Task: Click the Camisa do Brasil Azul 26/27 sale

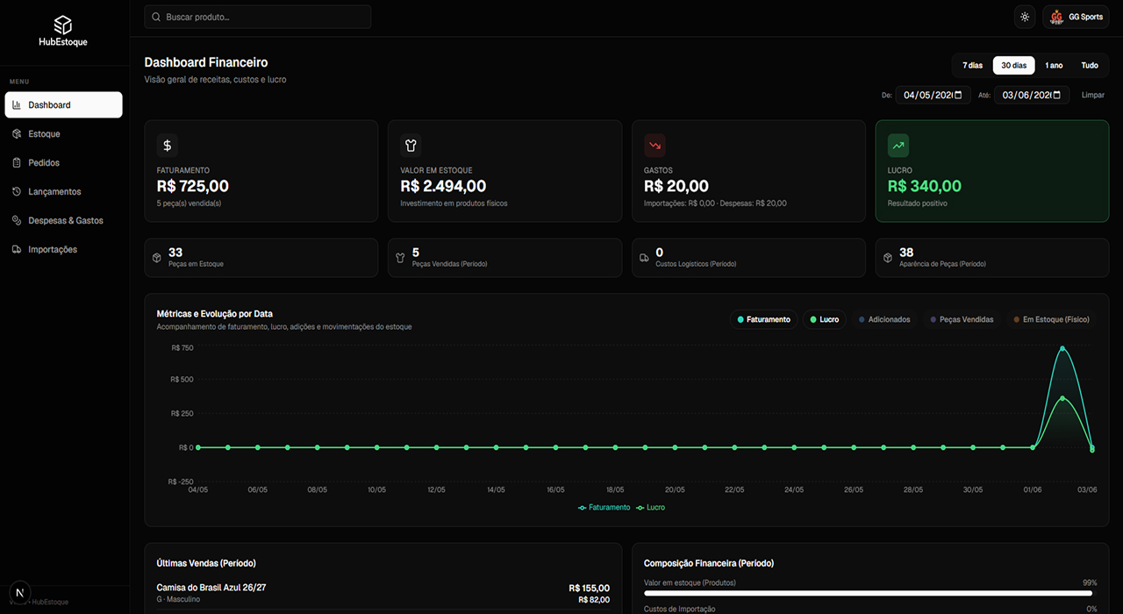Action: coord(383,594)
